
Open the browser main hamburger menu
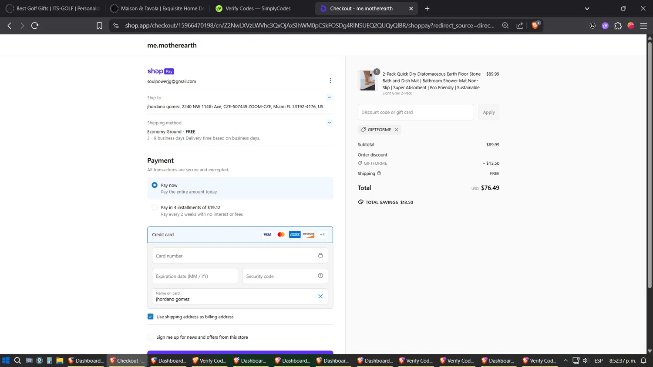tap(643, 26)
